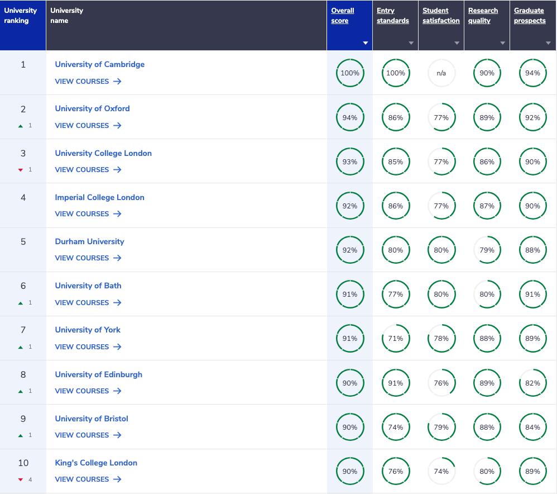Viewport: 557px width, 494px height.
Task: View courses for Imperial College London
Action: (x=88, y=213)
